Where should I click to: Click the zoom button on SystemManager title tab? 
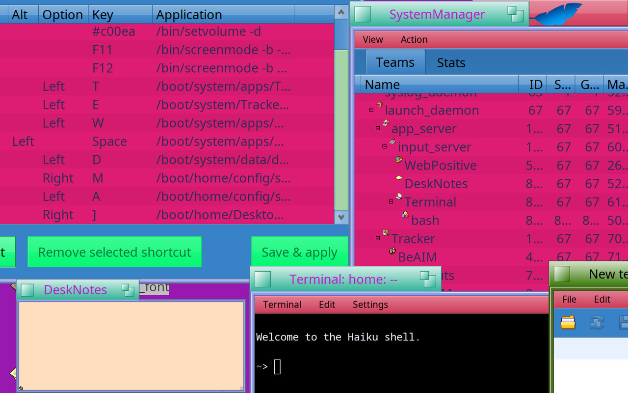click(516, 14)
